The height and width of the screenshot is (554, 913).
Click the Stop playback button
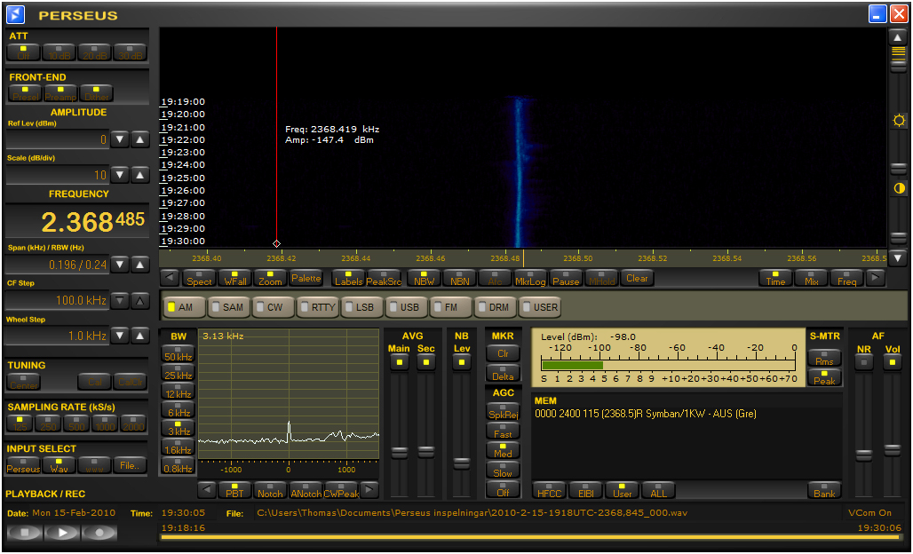point(25,533)
